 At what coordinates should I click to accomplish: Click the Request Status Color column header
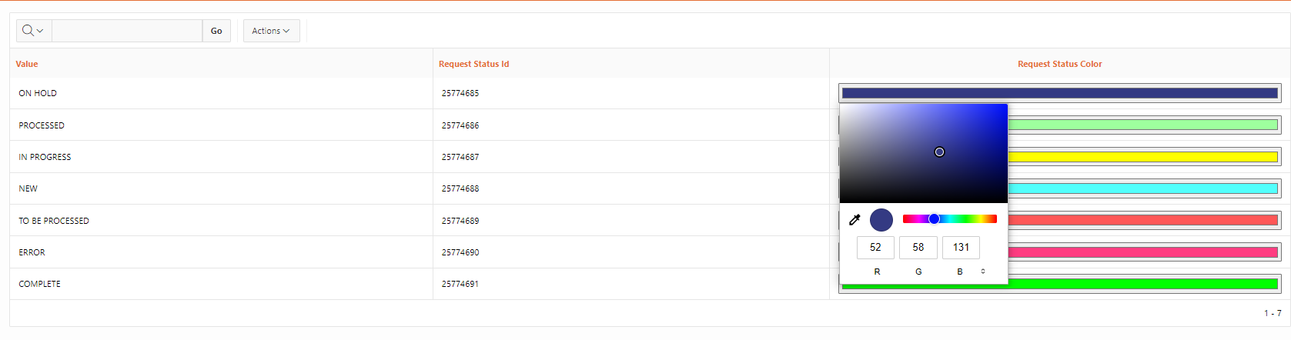tap(1060, 64)
